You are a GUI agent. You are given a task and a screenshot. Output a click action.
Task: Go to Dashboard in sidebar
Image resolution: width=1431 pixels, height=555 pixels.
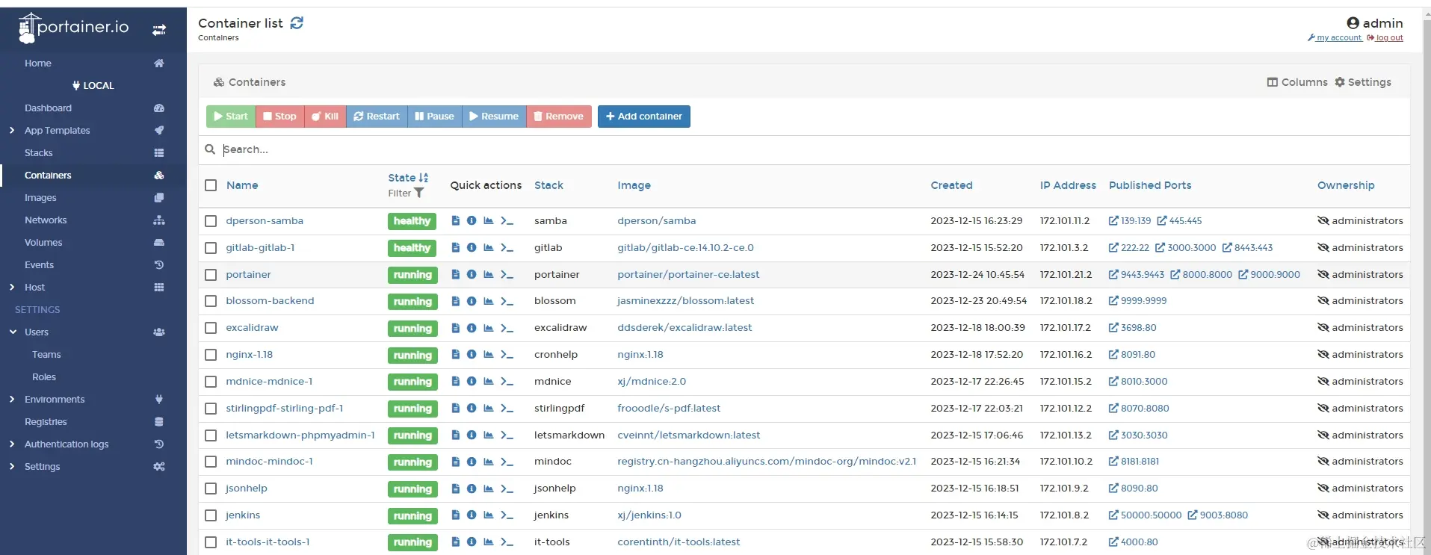48,108
